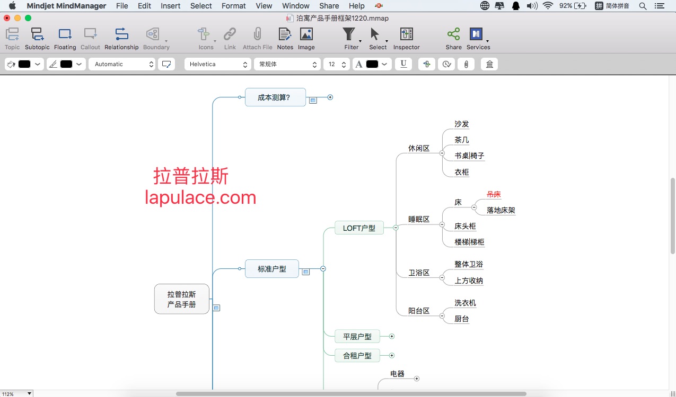Screen dimensions: 676x397
Task: Expand the 平层户型 topic
Action: coord(392,336)
